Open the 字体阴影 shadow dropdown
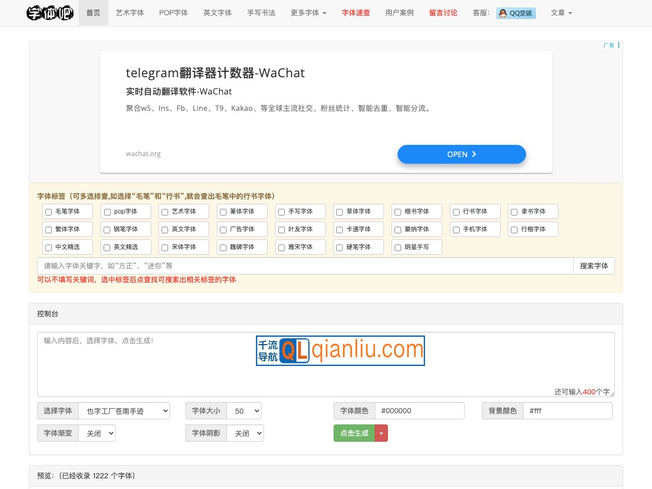This screenshot has width=652, height=489. [x=245, y=433]
